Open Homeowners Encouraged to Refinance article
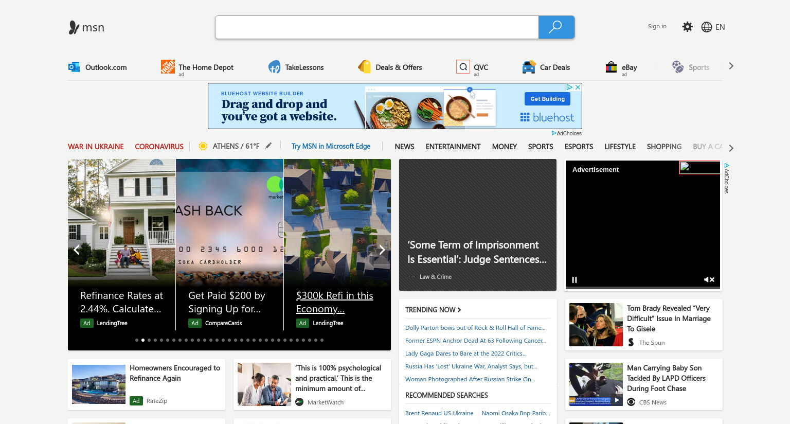This screenshot has width=790, height=424. [x=147, y=384]
